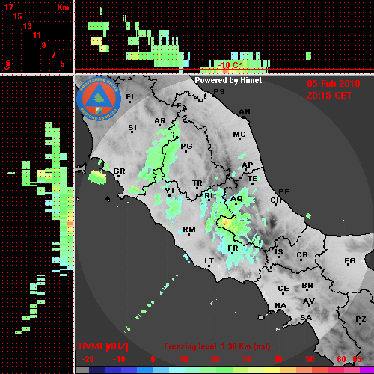The height and width of the screenshot is (374, 374).
Task: Choose the AQ city label
Action: pos(236,199)
